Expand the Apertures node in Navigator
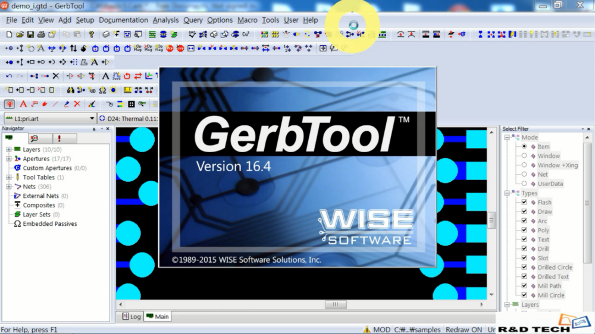 9,159
